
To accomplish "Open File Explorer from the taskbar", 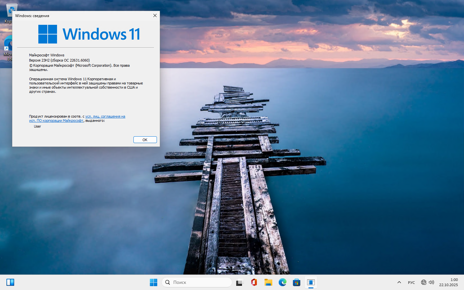I will pyautogui.click(x=268, y=282).
